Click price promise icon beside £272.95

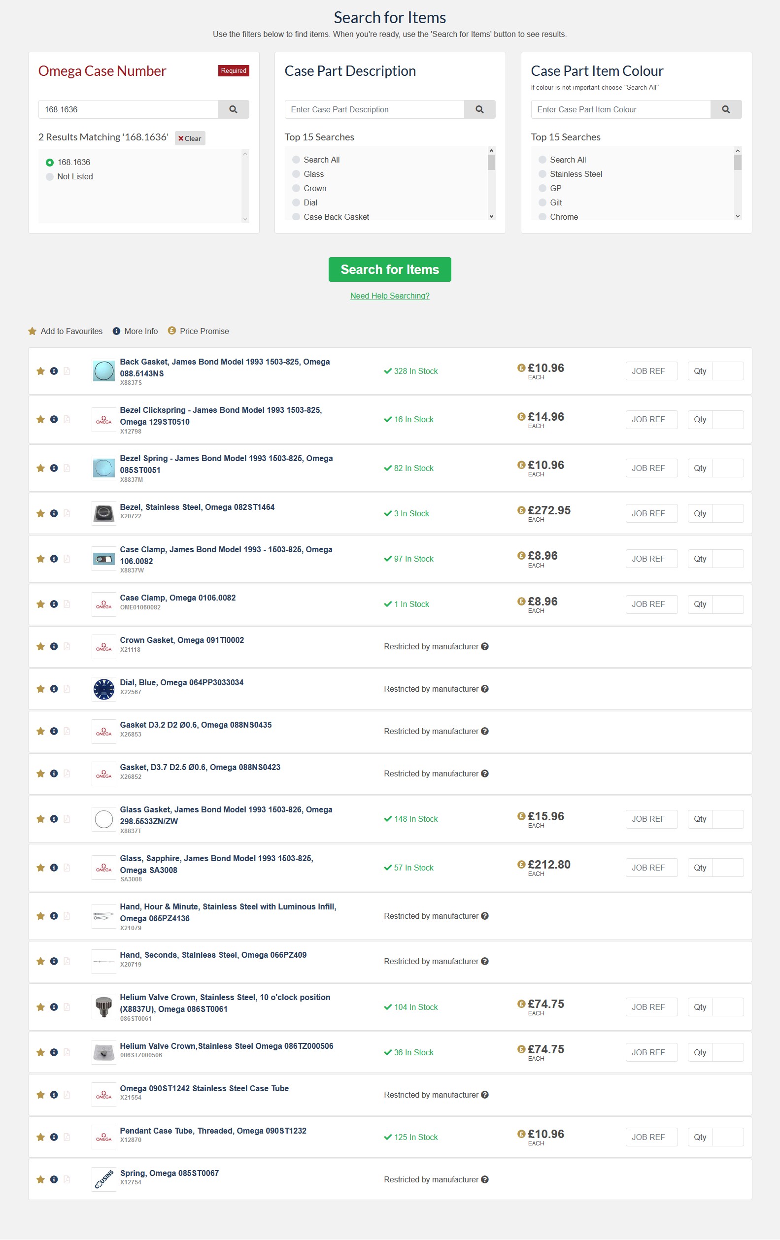coord(521,510)
